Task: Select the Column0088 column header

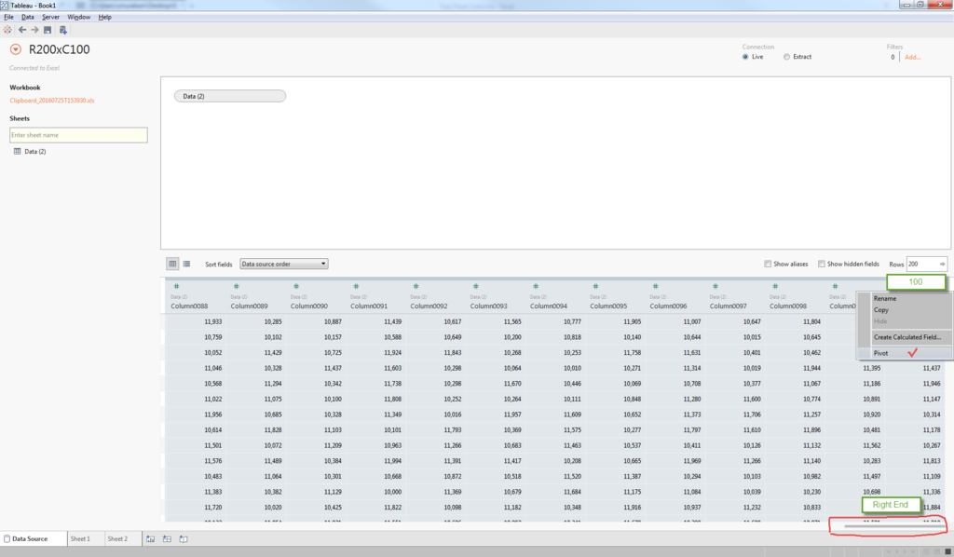Action: pyautogui.click(x=189, y=306)
